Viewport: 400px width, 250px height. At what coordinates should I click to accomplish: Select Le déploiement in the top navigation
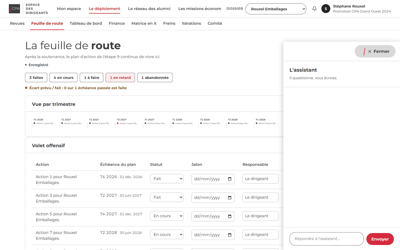point(104,9)
